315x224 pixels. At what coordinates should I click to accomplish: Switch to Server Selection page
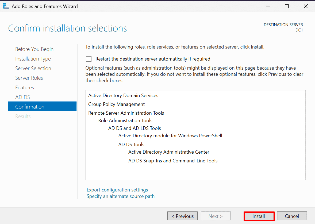[33, 69]
